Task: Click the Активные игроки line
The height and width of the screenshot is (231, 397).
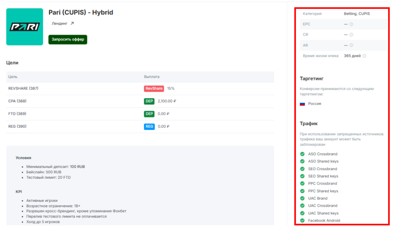Action: [x=42, y=200]
